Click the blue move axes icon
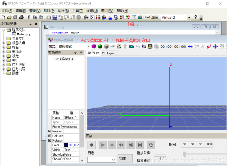The width and height of the screenshot is (227, 166). point(215,46)
